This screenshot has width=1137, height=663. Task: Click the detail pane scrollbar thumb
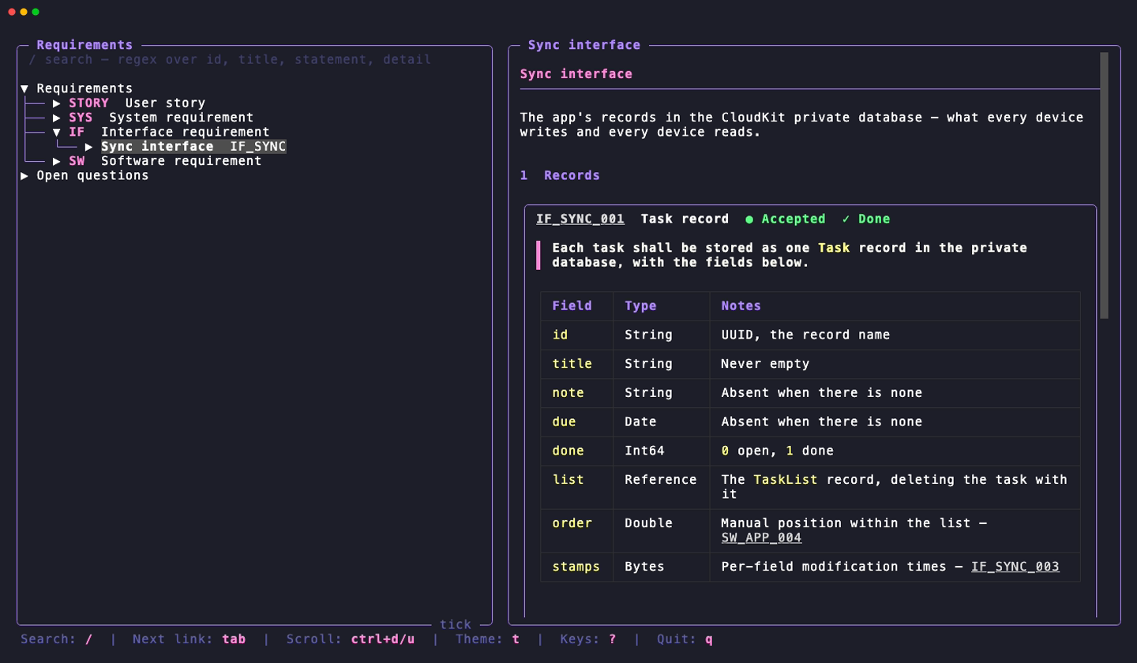pos(1104,185)
